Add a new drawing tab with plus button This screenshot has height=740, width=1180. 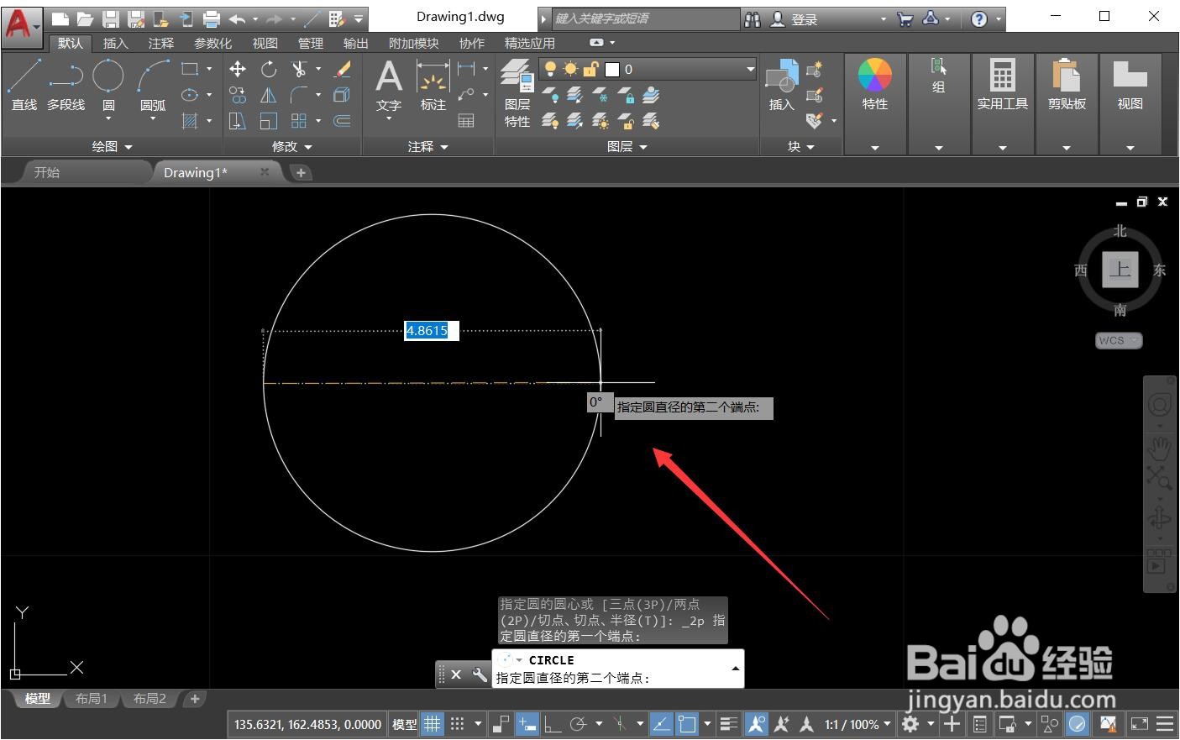pyautogui.click(x=301, y=172)
